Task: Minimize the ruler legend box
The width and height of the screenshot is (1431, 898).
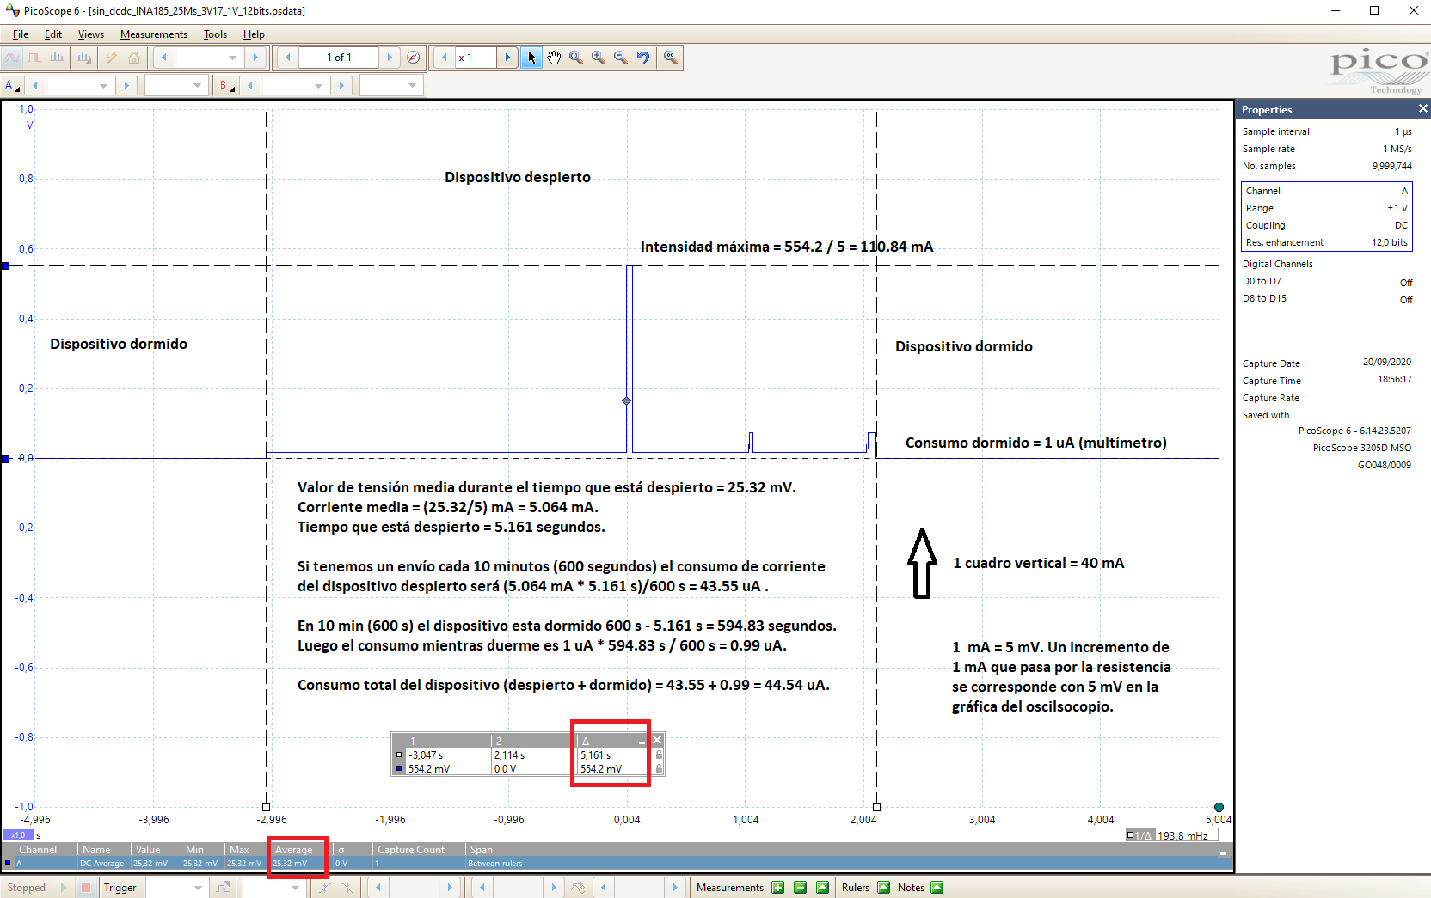Action: click(x=642, y=741)
